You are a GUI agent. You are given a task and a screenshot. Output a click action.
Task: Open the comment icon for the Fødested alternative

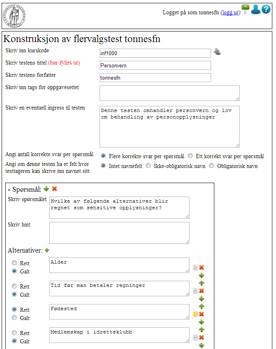pos(195,314)
